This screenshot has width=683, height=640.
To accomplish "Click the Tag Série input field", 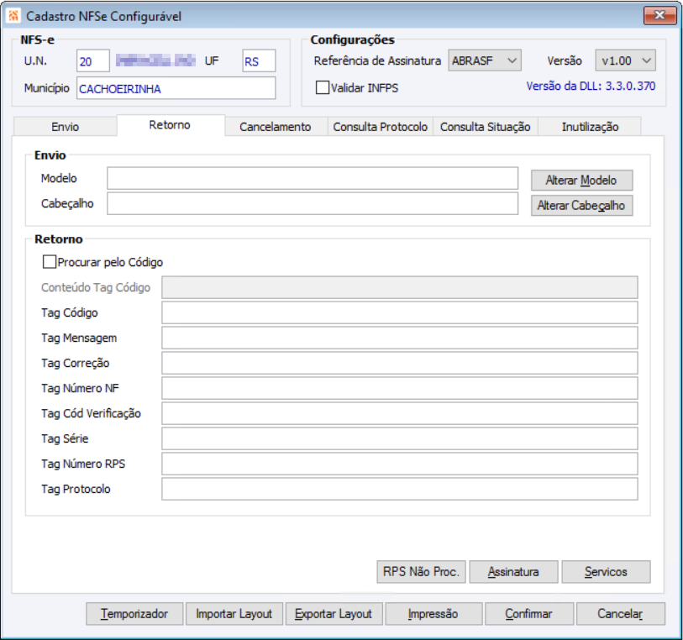I will [x=399, y=439].
